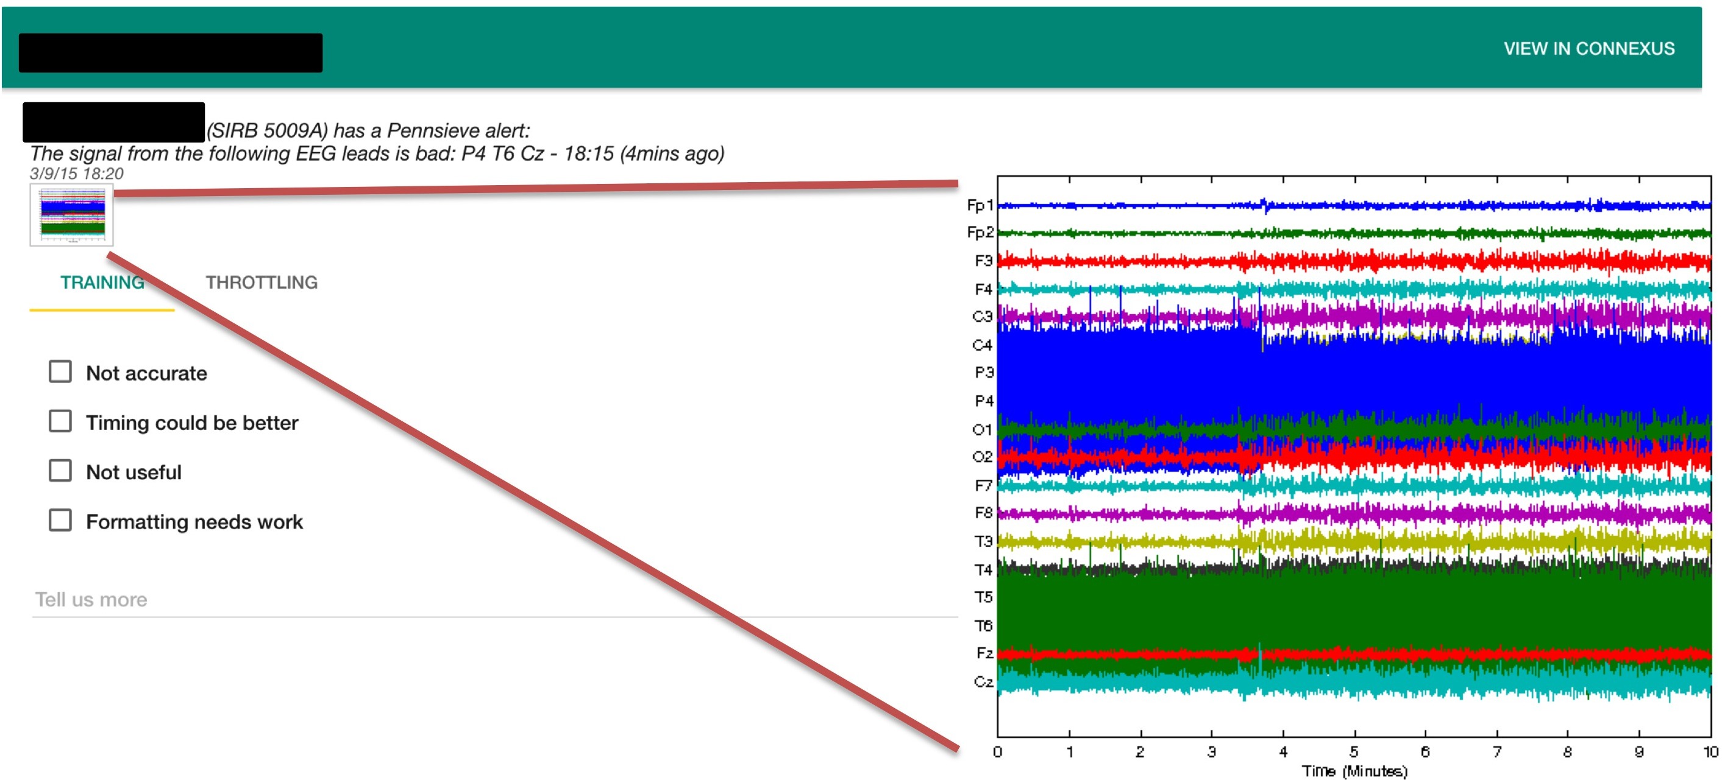The image size is (1722, 780).
Task: Click the Fp1 channel label
Action: [x=980, y=205]
